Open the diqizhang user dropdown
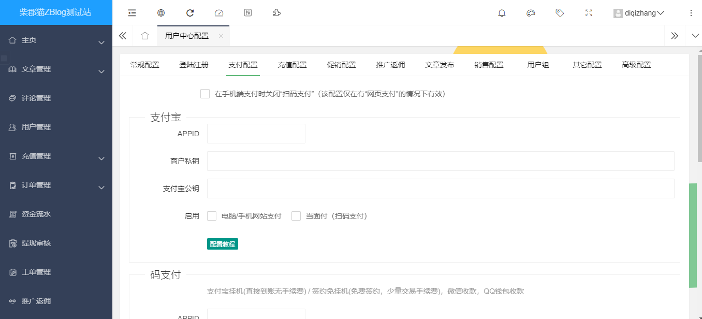Screen dimensions: 702x319 (639, 13)
